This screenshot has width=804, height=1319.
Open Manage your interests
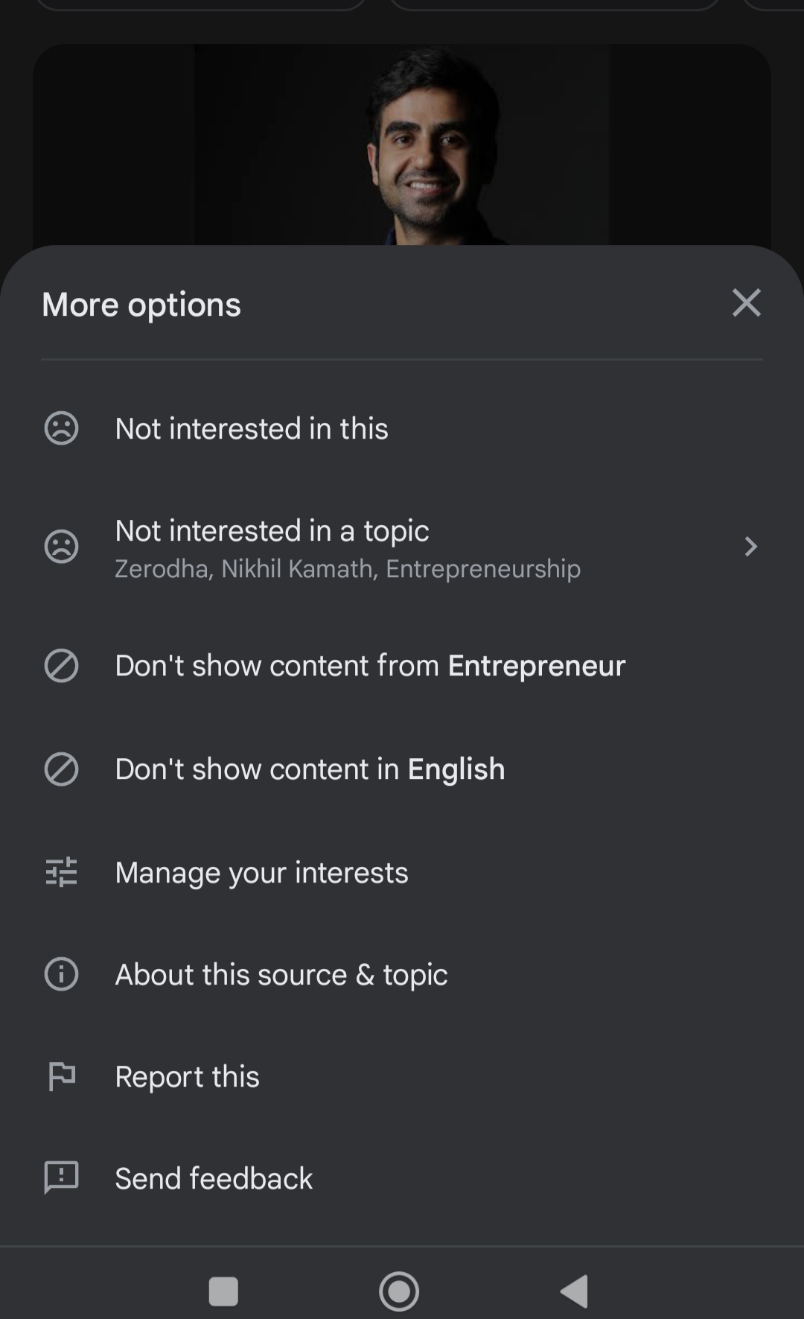261,872
